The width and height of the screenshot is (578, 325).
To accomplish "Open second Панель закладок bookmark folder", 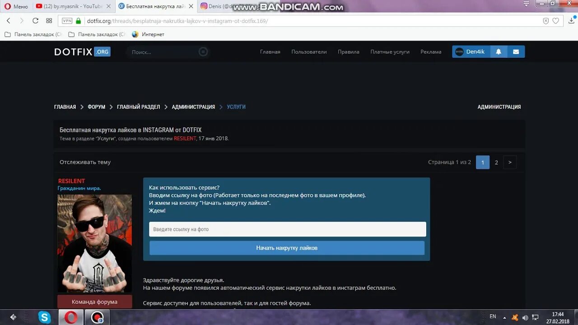I will point(97,34).
